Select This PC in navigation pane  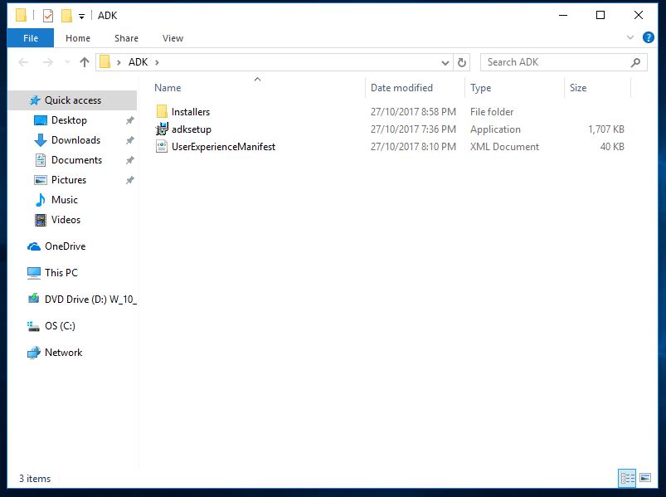click(x=61, y=273)
